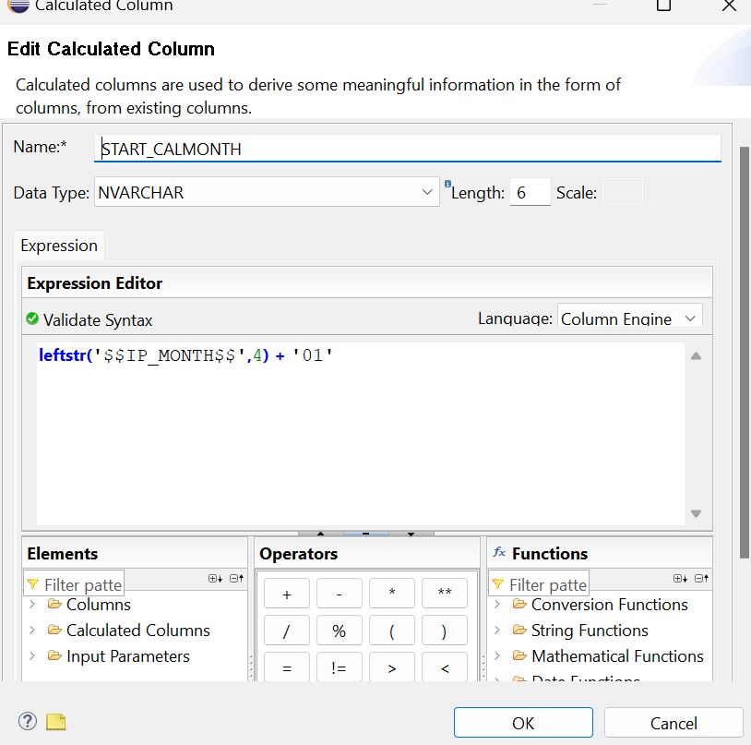The width and height of the screenshot is (751, 745).
Task: Expand the Calculated Columns tree node
Action: 32,631
